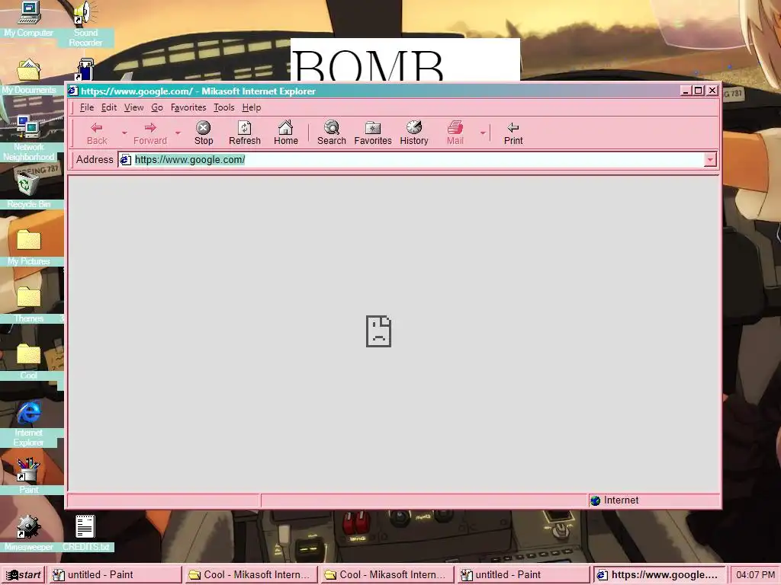Select the Themes folder icon
781x585 pixels.
(x=28, y=306)
